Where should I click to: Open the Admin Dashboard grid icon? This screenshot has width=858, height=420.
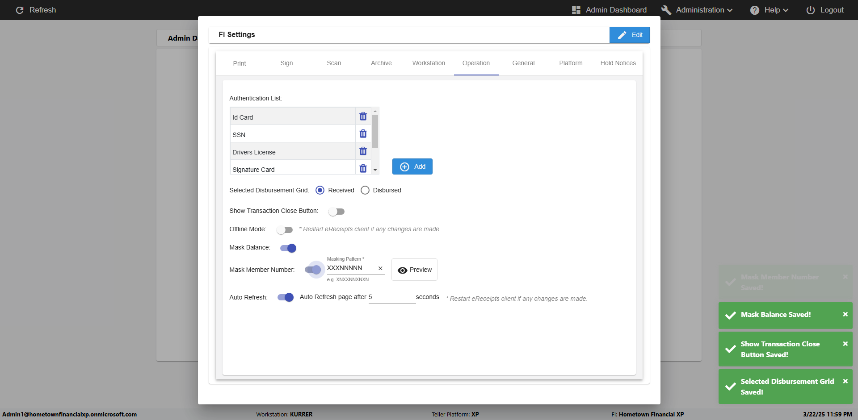click(x=576, y=10)
